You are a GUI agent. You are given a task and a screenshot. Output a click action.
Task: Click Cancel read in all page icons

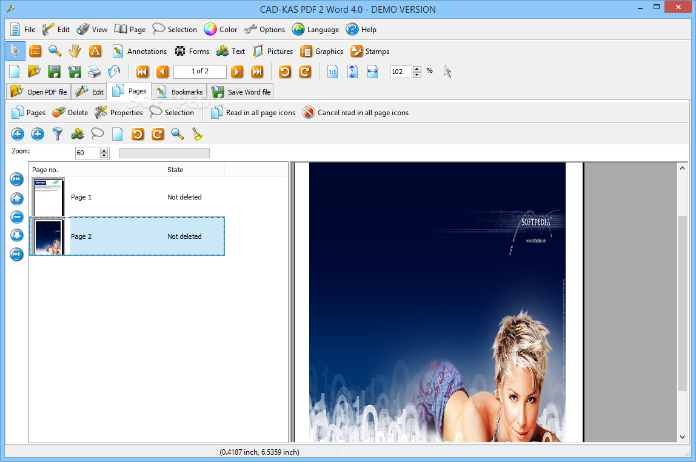click(x=355, y=112)
